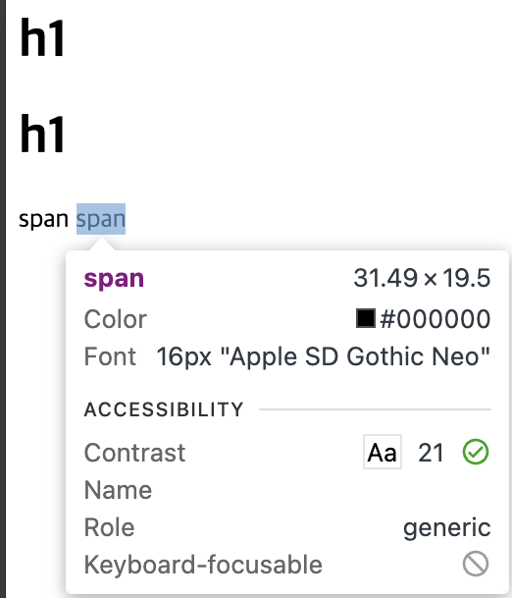Click the unhighlighted span text
The image size is (512, 598).
(43, 220)
